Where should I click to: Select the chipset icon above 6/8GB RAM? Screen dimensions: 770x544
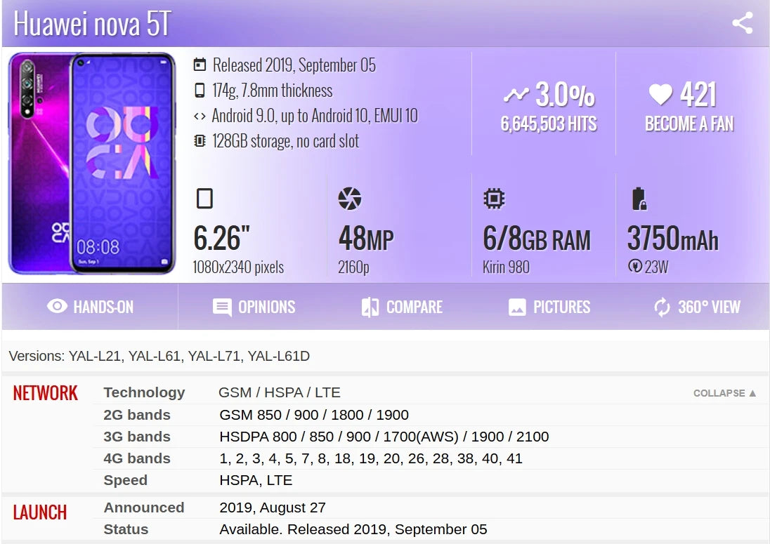(493, 198)
